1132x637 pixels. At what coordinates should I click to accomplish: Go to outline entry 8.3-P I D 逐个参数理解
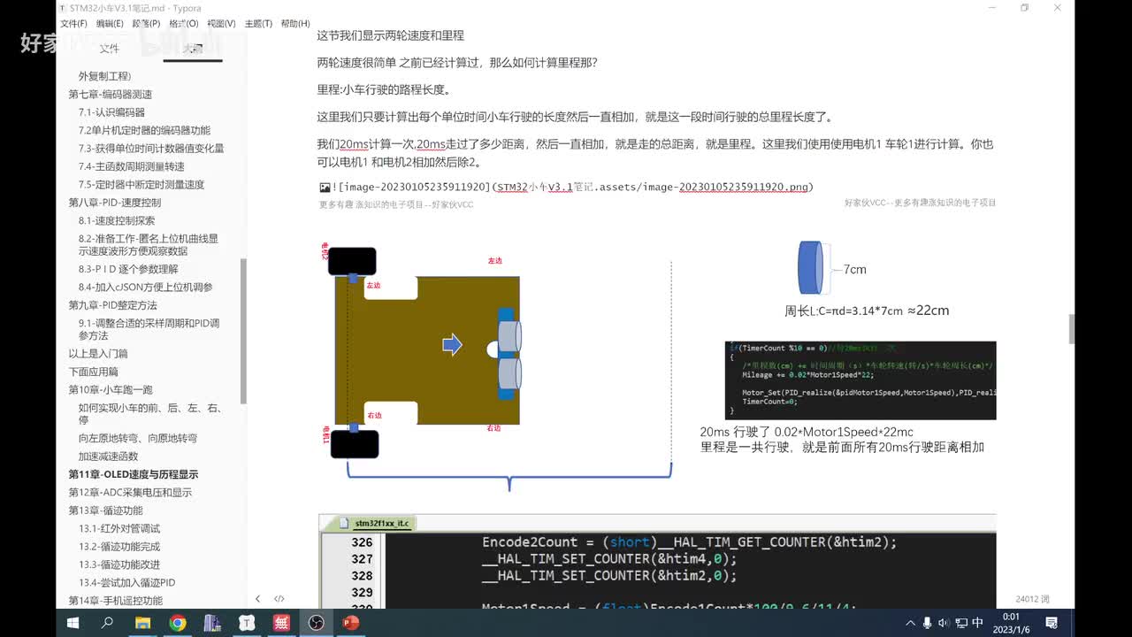point(128,269)
